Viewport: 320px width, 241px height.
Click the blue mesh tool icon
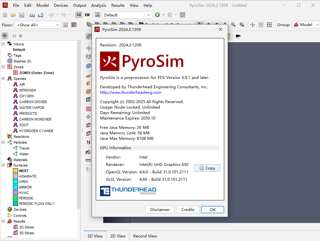point(88,66)
